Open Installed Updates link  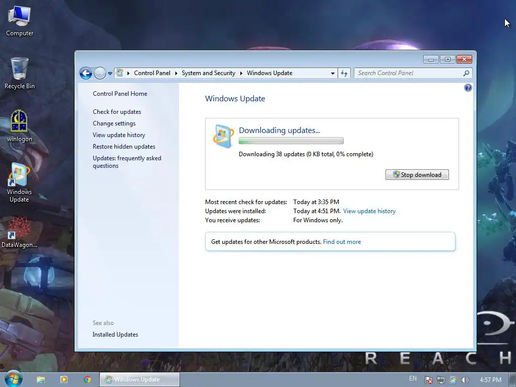(x=115, y=335)
